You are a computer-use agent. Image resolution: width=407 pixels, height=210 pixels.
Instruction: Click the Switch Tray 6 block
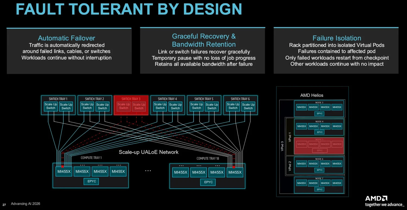tap(240, 105)
